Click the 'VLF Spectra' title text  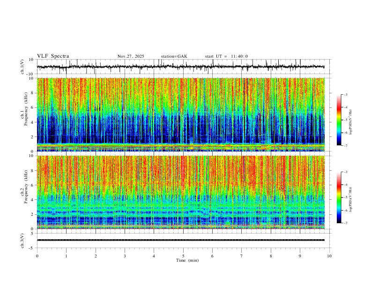(53, 56)
